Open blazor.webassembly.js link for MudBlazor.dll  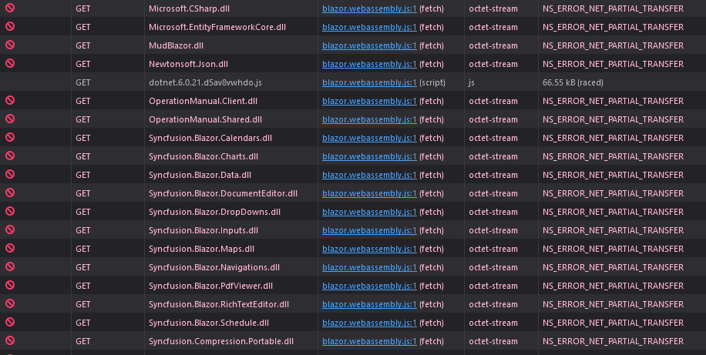[369, 45]
